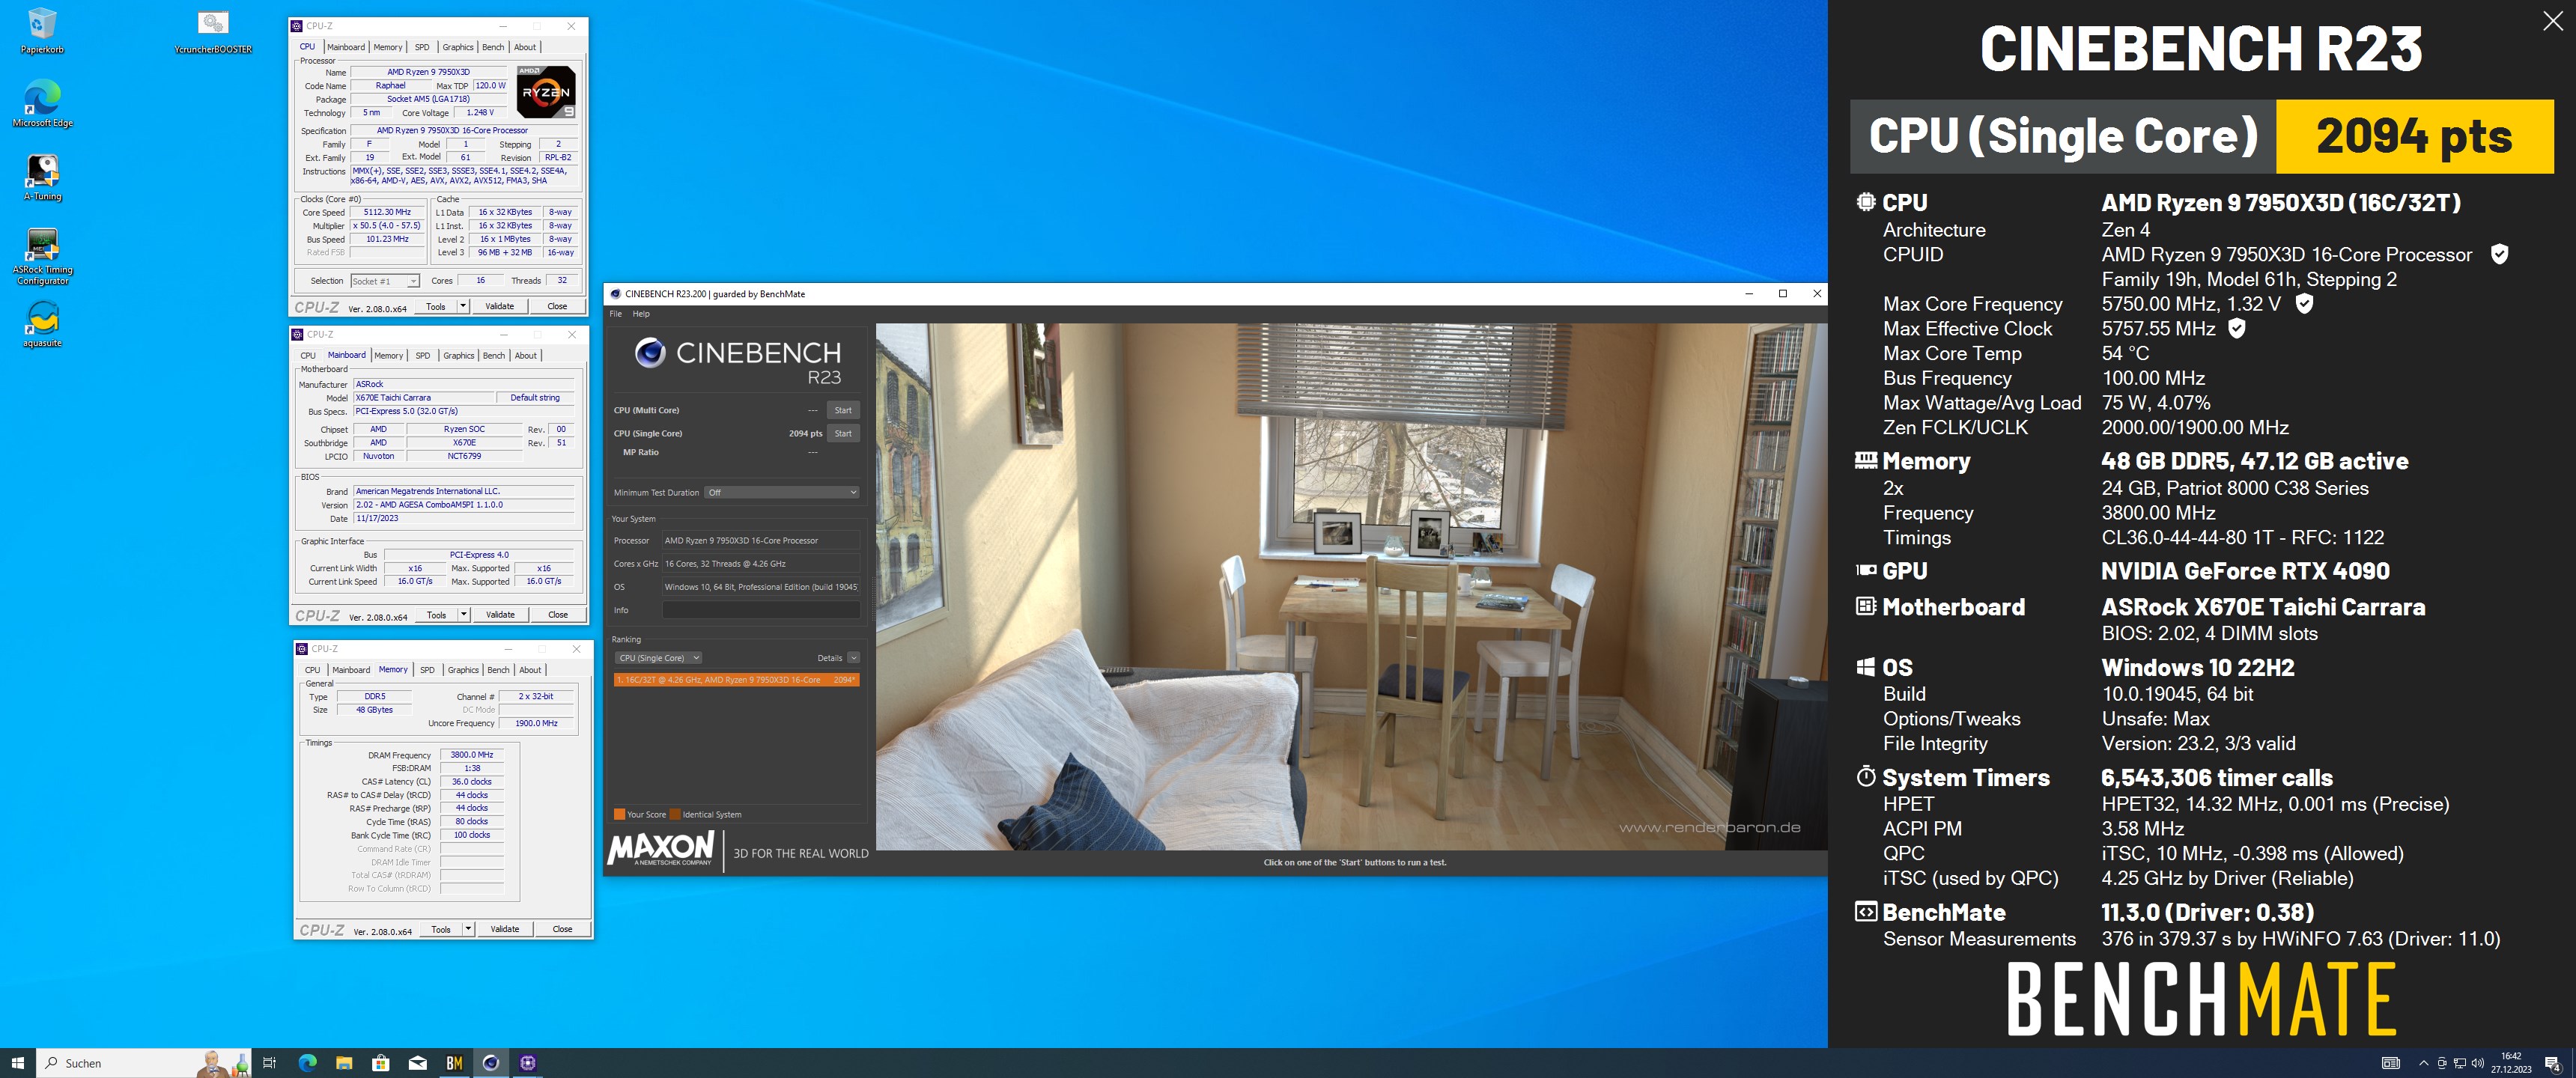Viewport: 2576px width, 1078px height.
Task: Open the CPU (Single Core) ranking dropdown
Action: [x=658, y=658]
